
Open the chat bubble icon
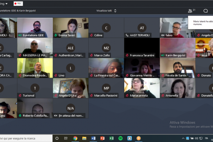point(206,11)
